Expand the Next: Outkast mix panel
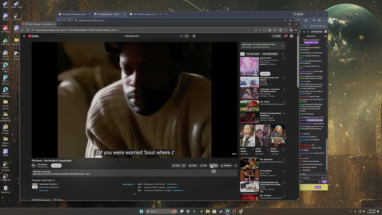 tap(282, 46)
